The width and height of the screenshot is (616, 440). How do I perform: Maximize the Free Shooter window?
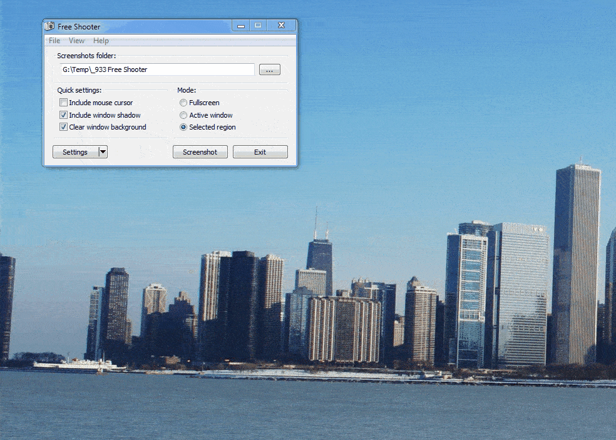pyautogui.click(x=258, y=26)
